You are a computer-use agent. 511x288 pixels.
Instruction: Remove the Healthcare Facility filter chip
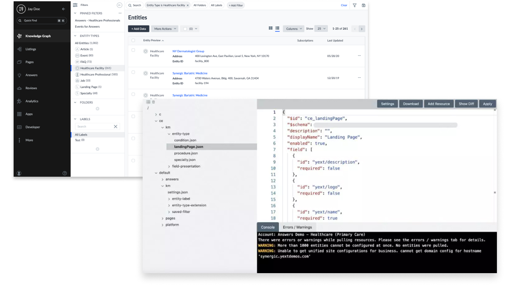pyautogui.click(x=187, y=6)
